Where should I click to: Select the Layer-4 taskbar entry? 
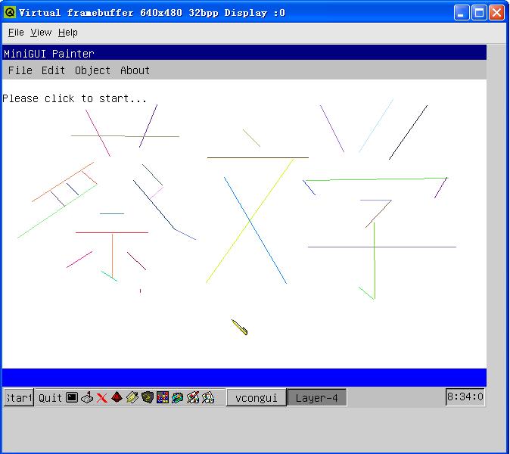point(316,398)
